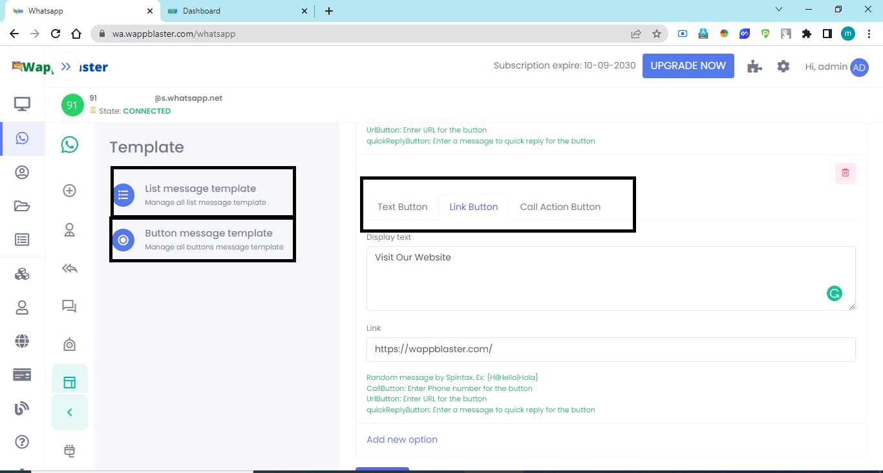The image size is (883, 473).
Task: Switch to the Link Button tab
Action: [x=474, y=207]
